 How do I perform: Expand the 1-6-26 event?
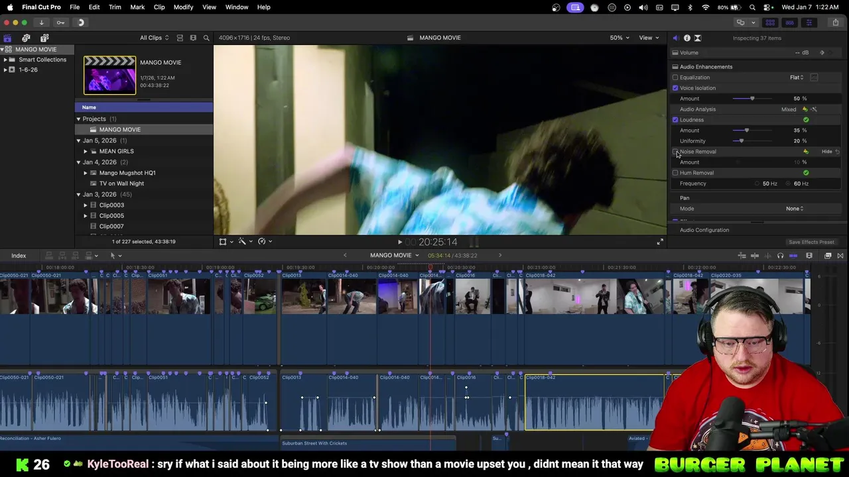point(5,70)
